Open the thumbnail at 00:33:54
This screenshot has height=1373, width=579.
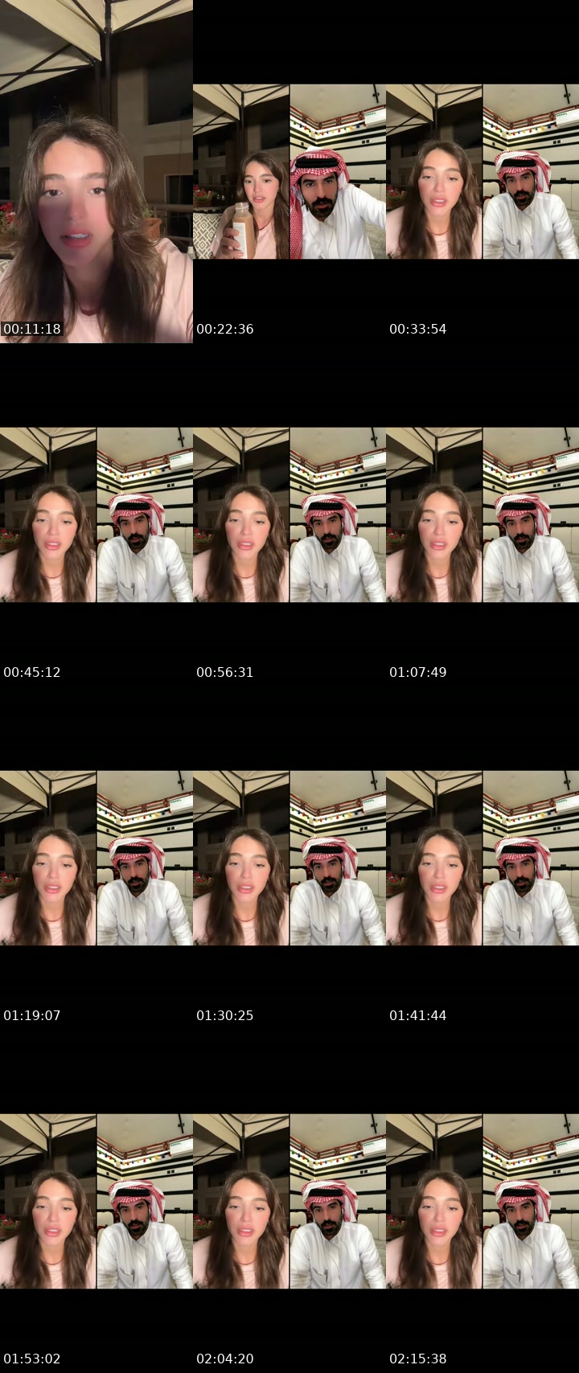coord(482,171)
